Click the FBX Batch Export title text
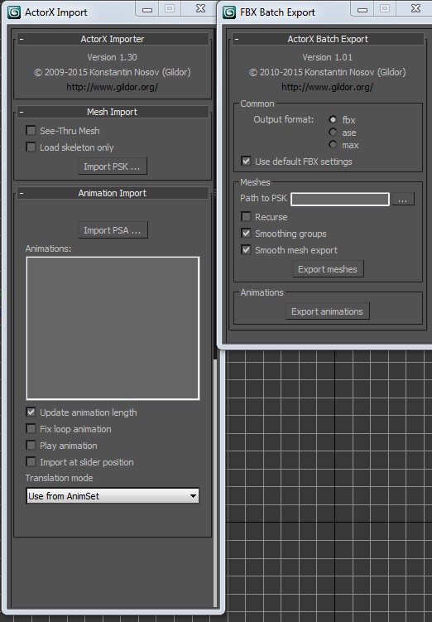Image resolution: width=432 pixels, height=622 pixels. pyautogui.click(x=277, y=12)
